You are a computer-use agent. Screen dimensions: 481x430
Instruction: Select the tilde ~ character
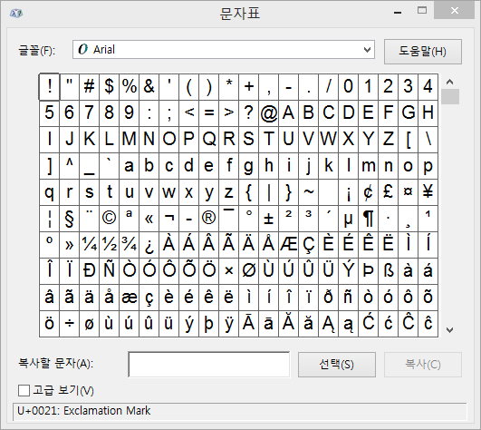tap(309, 192)
